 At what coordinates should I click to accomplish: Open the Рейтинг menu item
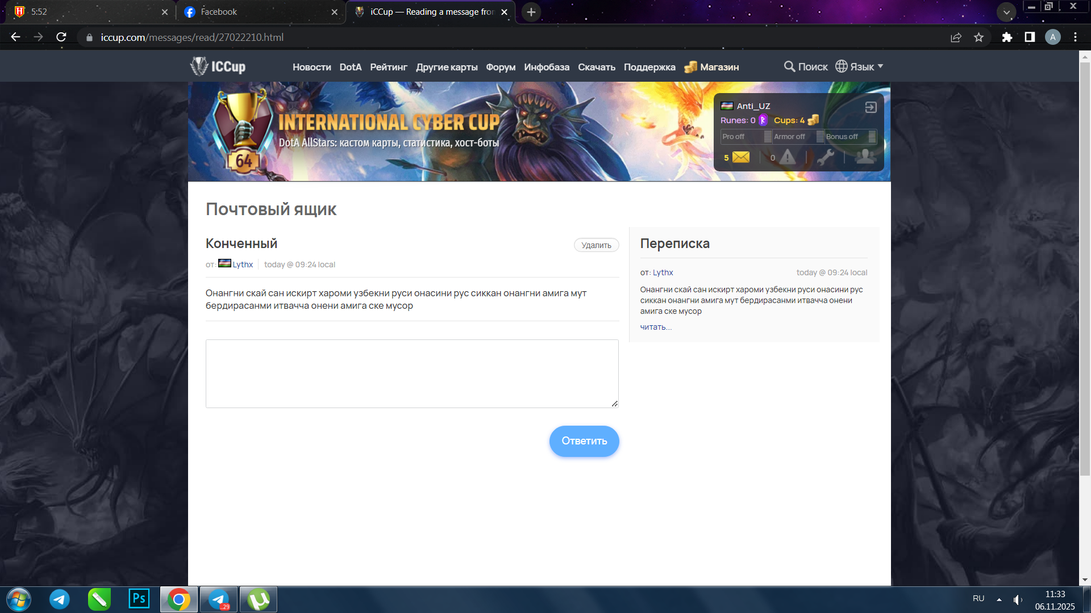(388, 67)
